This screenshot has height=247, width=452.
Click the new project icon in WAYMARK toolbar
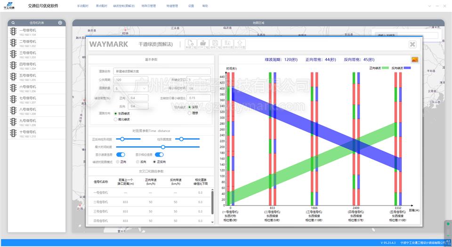click(x=191, y=44)
